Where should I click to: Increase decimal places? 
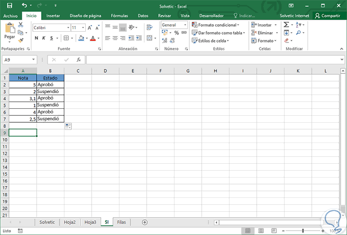165,41
